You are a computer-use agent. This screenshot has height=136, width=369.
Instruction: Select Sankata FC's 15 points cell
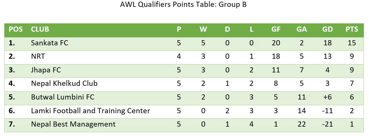coord(352,43)
